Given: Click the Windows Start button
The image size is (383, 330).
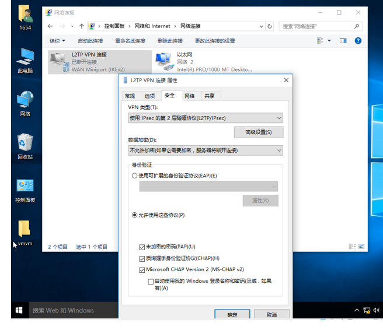Looking at the screenshot, I should [x=19, y=310].
